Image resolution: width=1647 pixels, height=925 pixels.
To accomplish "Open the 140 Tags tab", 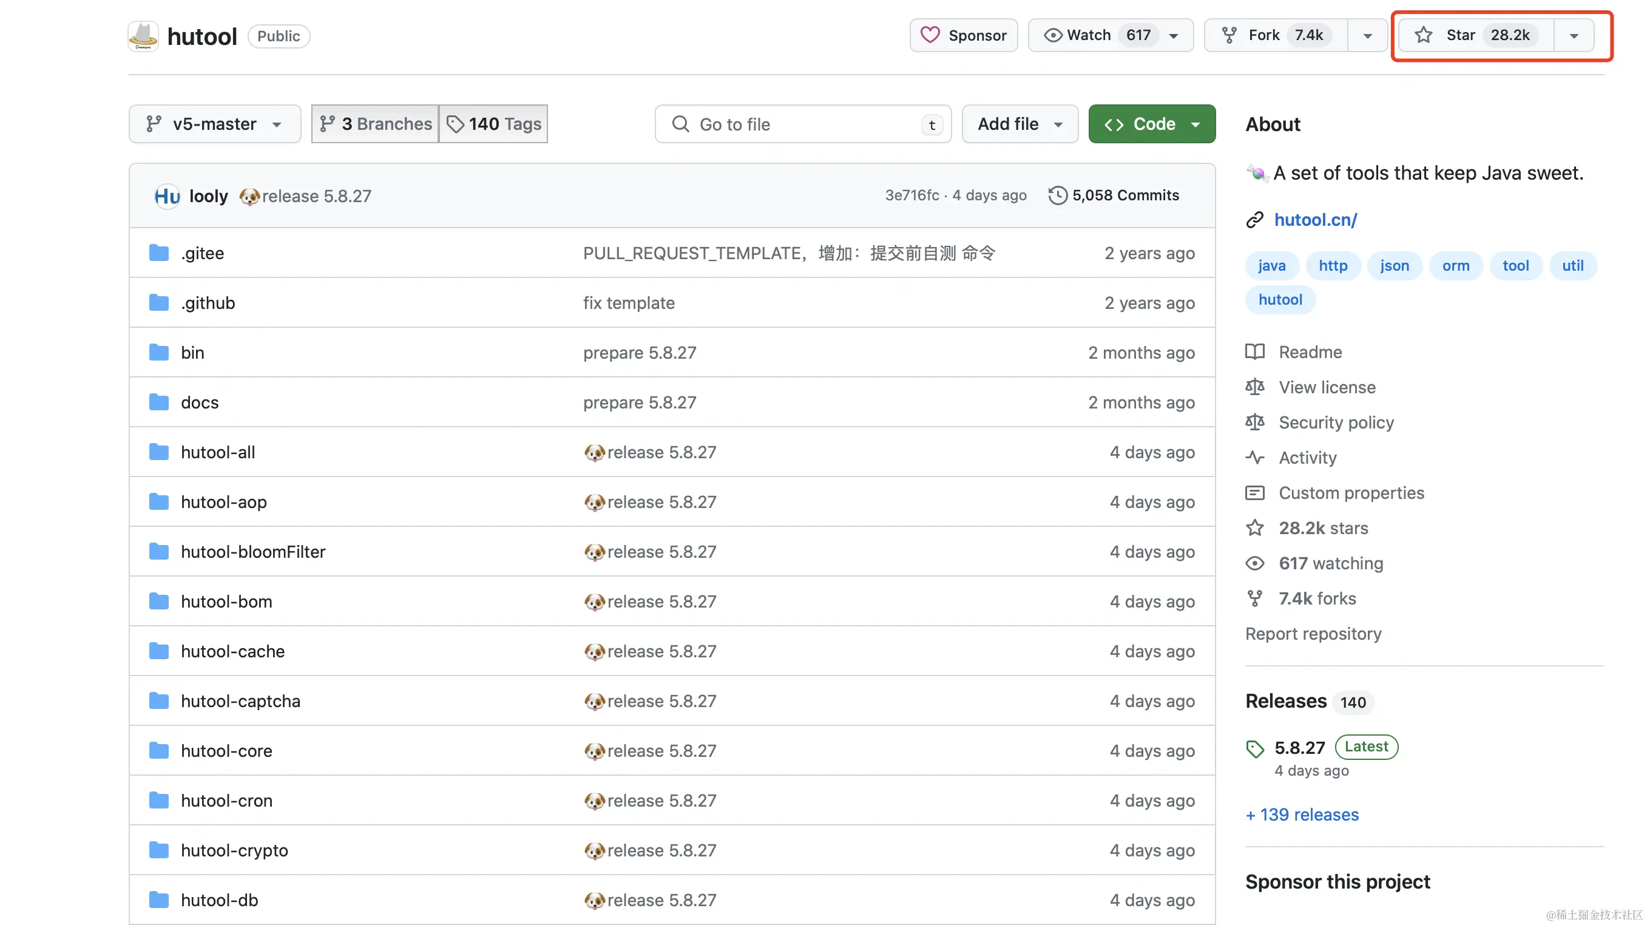I will pyautogui.click(x=493, y=124).
